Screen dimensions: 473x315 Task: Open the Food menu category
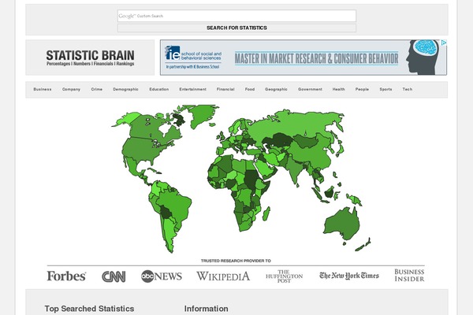coord(250,89)
